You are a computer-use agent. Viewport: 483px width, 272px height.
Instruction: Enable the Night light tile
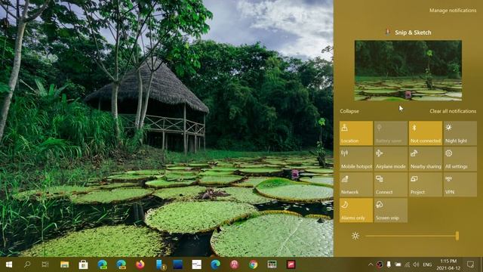460,133
